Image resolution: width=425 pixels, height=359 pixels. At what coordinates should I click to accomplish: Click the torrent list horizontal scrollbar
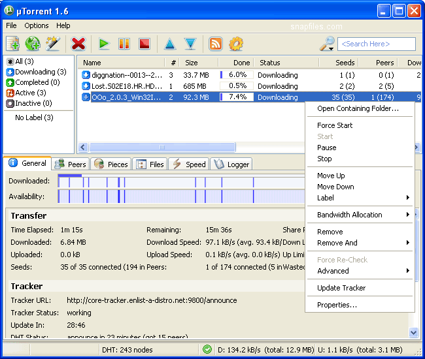(x=160, y=147)
